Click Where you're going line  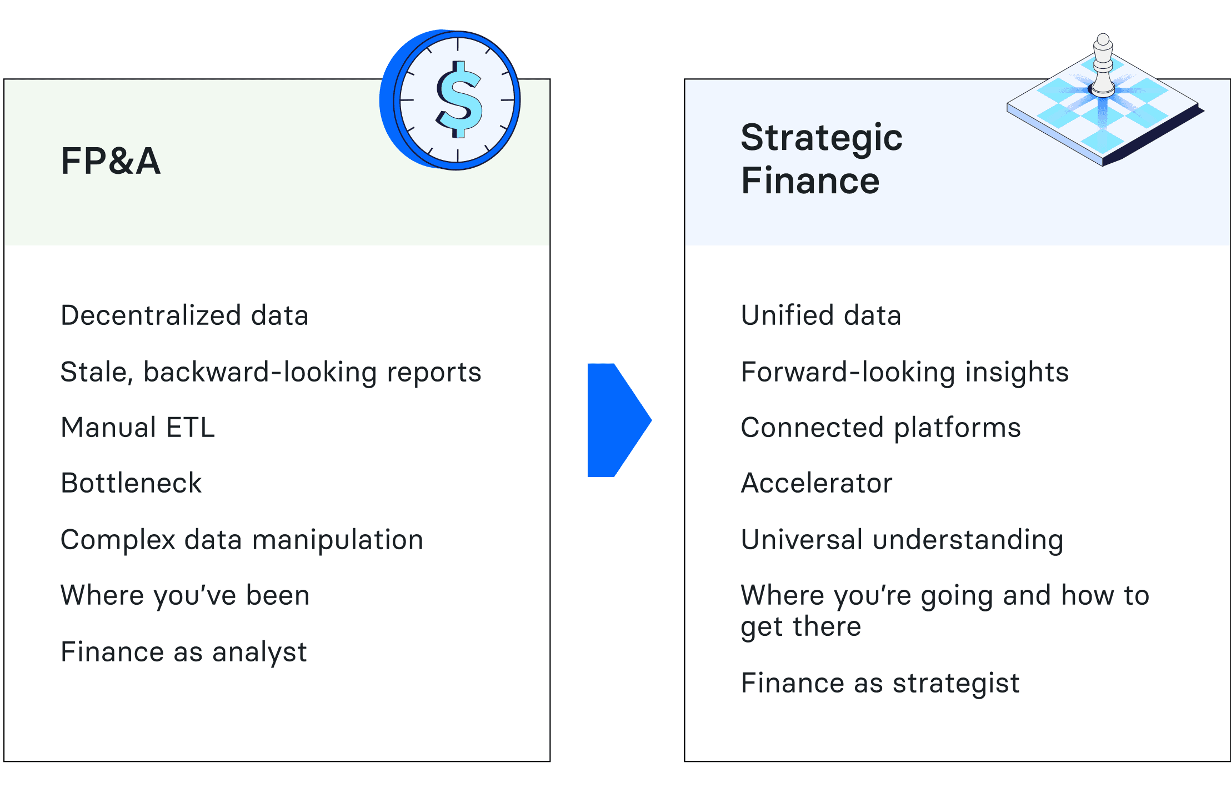coord(945,611)
